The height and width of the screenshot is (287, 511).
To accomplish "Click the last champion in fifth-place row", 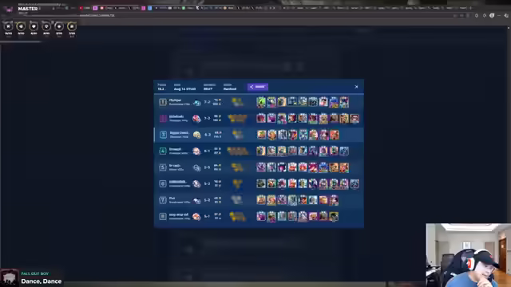I will click(344, 167).
